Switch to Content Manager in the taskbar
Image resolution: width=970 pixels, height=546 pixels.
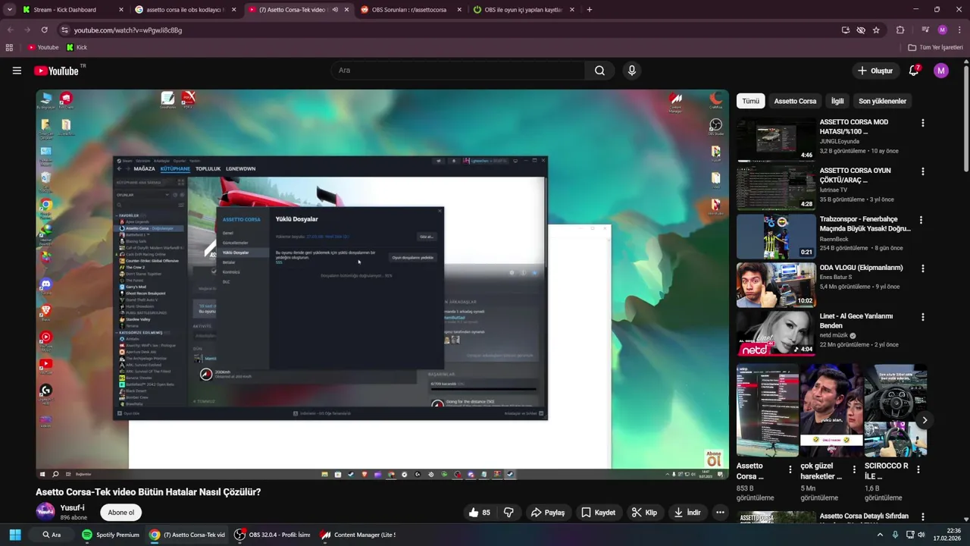[358, 535]
